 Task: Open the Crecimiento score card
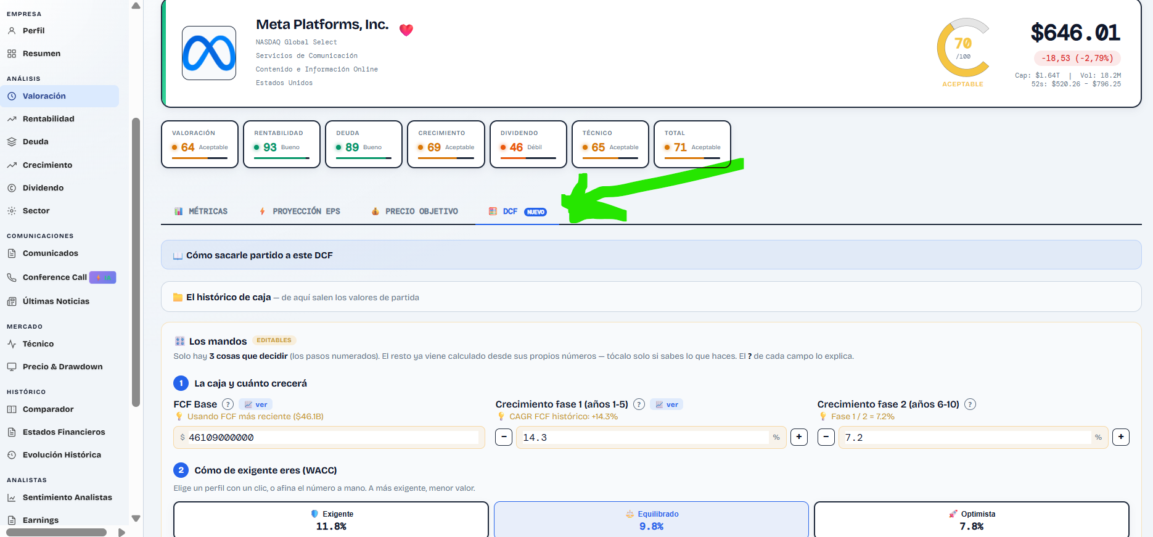click(x=446, y=144)
